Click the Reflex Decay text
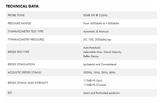Image resolution: width=163 pixels, height=103 pixels. [91, 56]
